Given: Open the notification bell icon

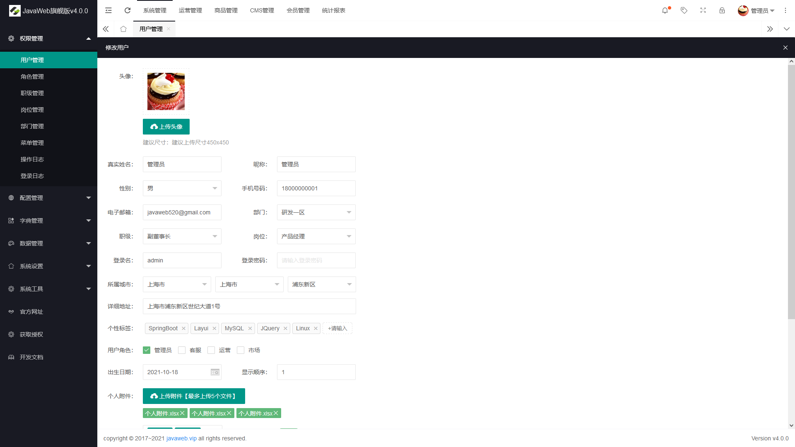Looking at the screenshot, I should pyautogui.click(x=665, y=10).
